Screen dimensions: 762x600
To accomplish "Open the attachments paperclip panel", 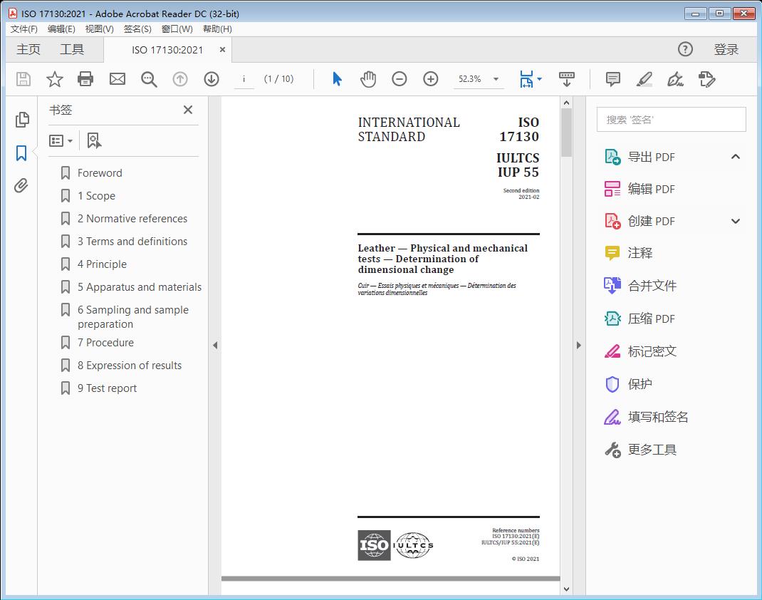I will pyautogui.click(x=21, y=186).
